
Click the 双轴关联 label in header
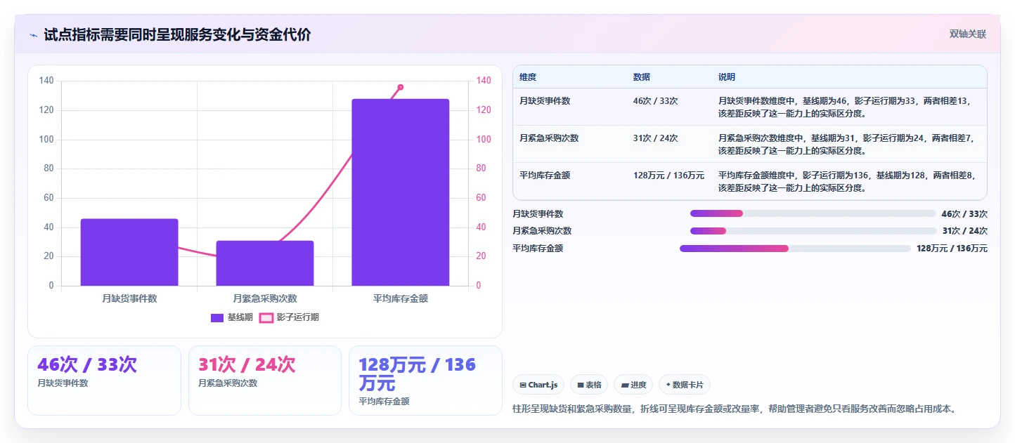pos(968,34)
